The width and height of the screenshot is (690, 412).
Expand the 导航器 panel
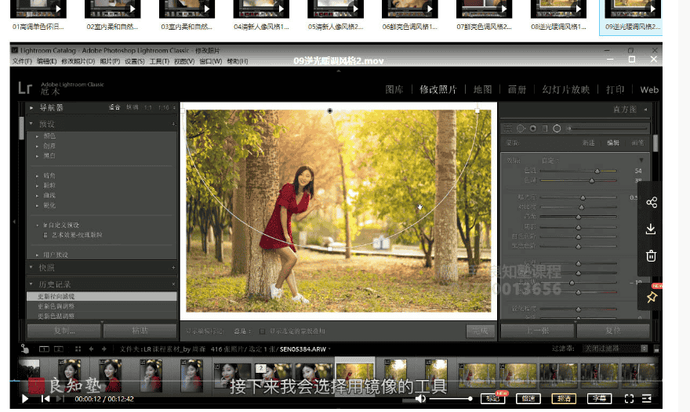tap(31, 107)
